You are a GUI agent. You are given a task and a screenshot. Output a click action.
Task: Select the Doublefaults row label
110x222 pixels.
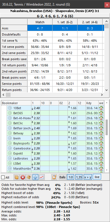pyautogui.click(x=14, y=34)
